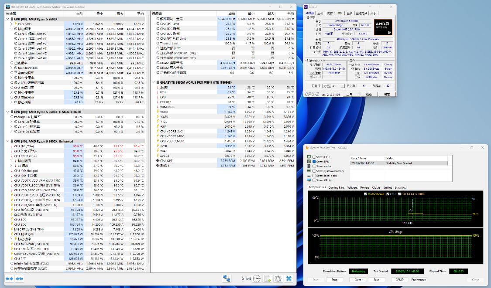Expand Core C1 residency row
The image size is (491, 288).
pyautogui.click(x=11, y=127)
